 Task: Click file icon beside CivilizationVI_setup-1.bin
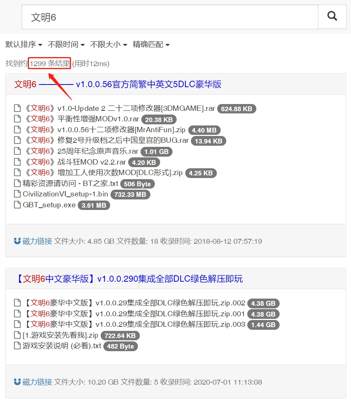pyautogui.click(x=17, y=194)
